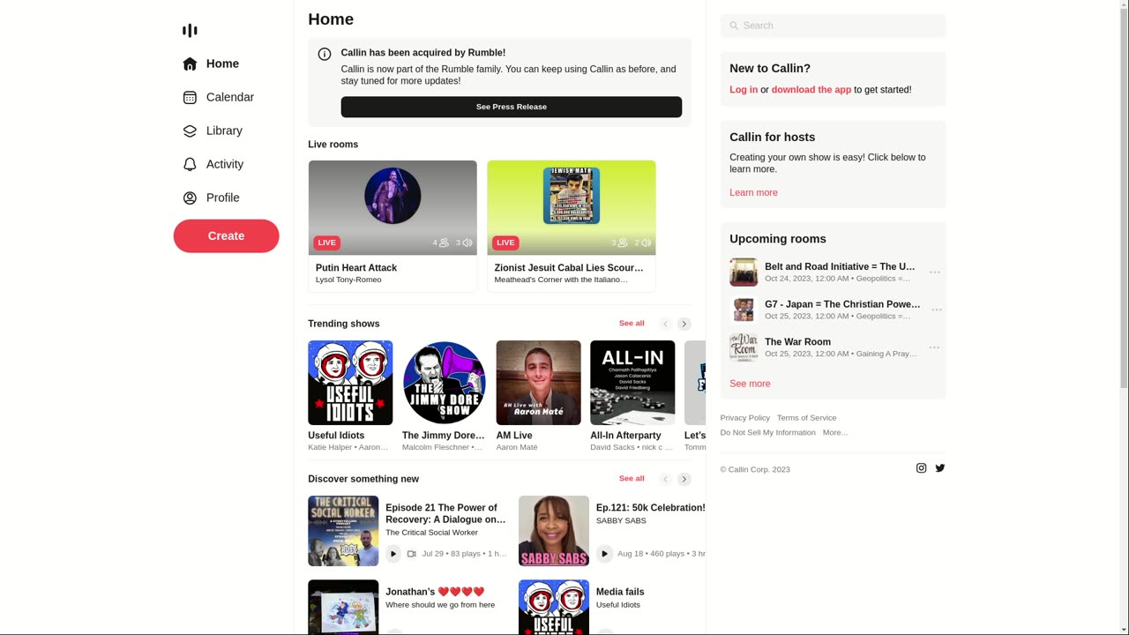Open options for G7 - Japan room

click(935, 310)
